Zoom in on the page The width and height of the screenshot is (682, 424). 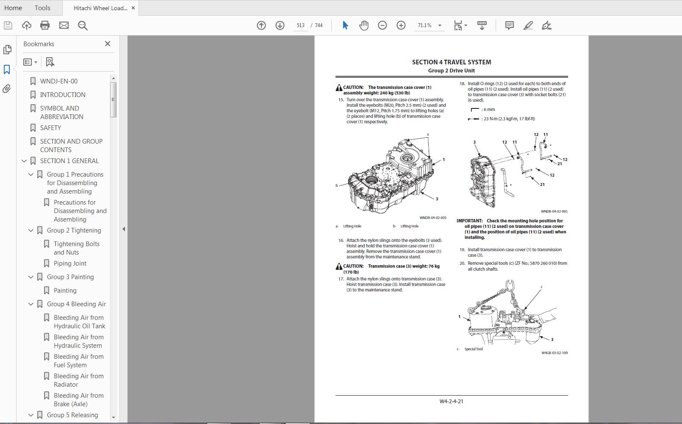tap(400, 25)
